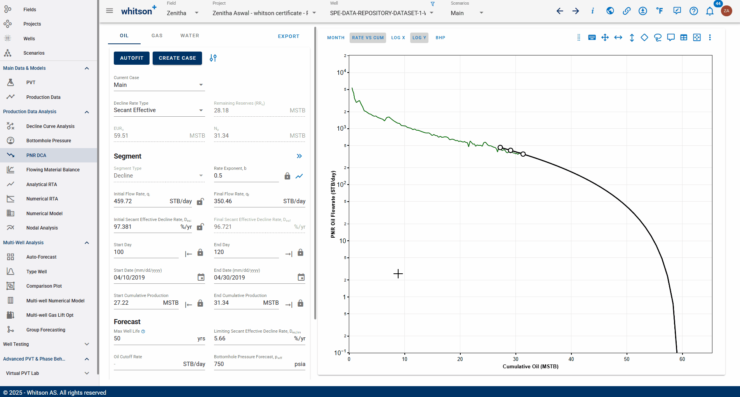Open the Start Date calendar picker
This screenshot has width=740, height=397.
tap(201, 278)
